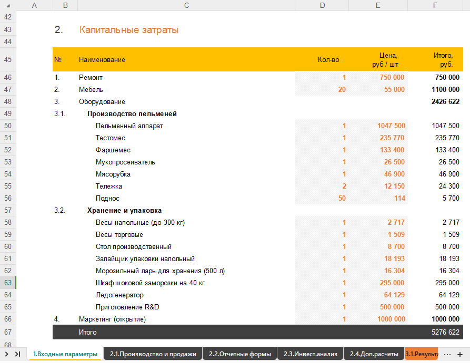Click the Капитальные затраты heading

[129, 29]
